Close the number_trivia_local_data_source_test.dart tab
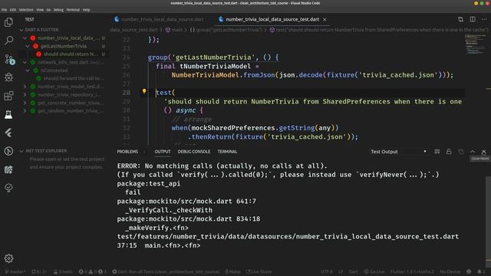Viewport: 491px width, 276px height. (325, 19)
